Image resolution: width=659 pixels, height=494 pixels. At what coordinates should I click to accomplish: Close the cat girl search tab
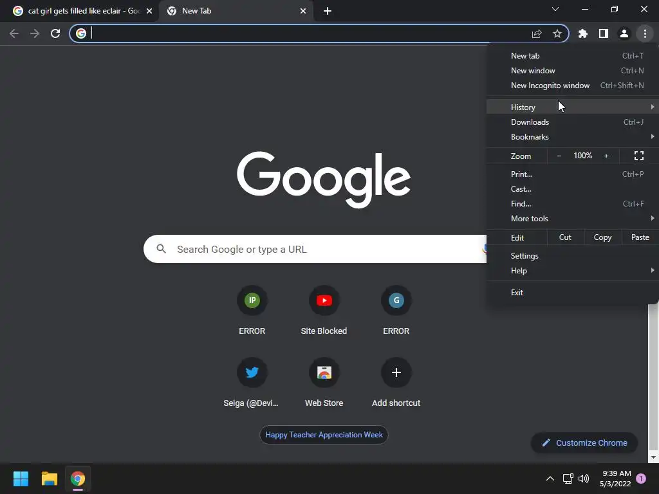click(x=149, y=11)
